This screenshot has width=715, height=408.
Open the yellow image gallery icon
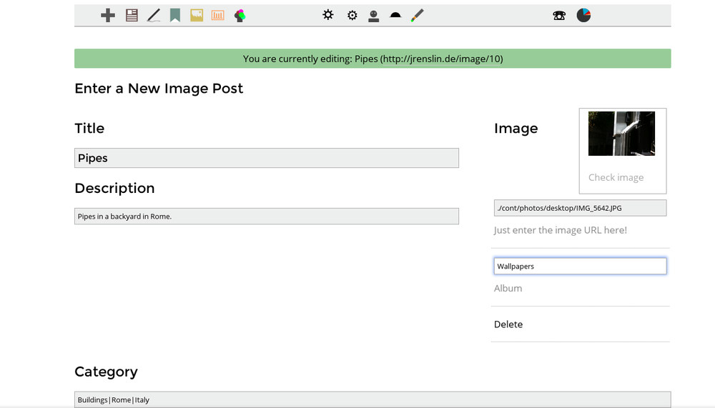pos(197,15)
